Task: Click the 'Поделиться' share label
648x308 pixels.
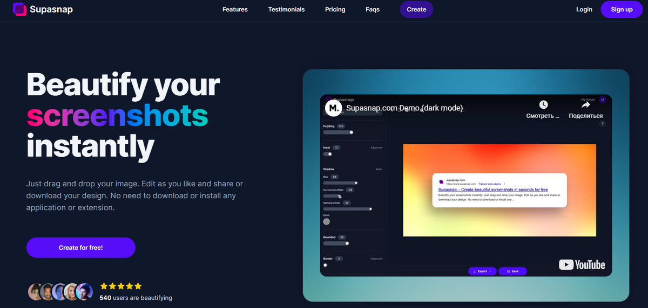Action: pos(586,116)
